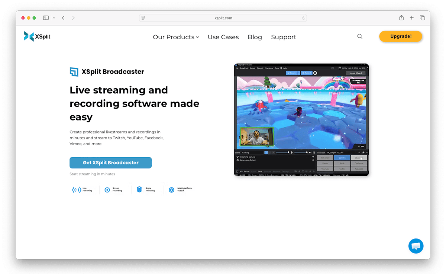Switch to the Talk Show scene
Image resolution: width=446 pixels, height=274 pixels.
tap(325, 158)
